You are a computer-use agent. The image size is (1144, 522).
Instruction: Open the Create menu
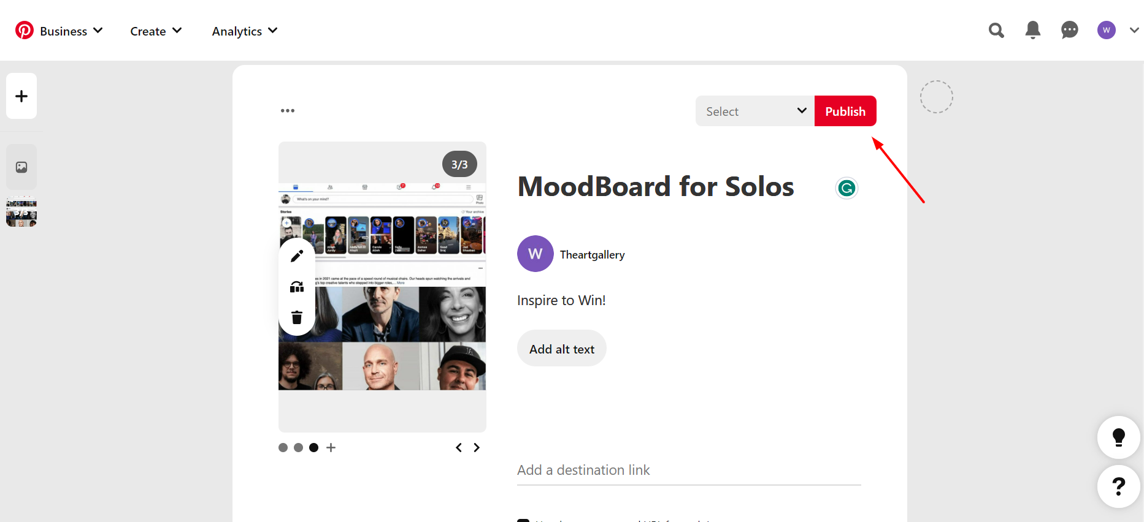(x=156, y=31)
